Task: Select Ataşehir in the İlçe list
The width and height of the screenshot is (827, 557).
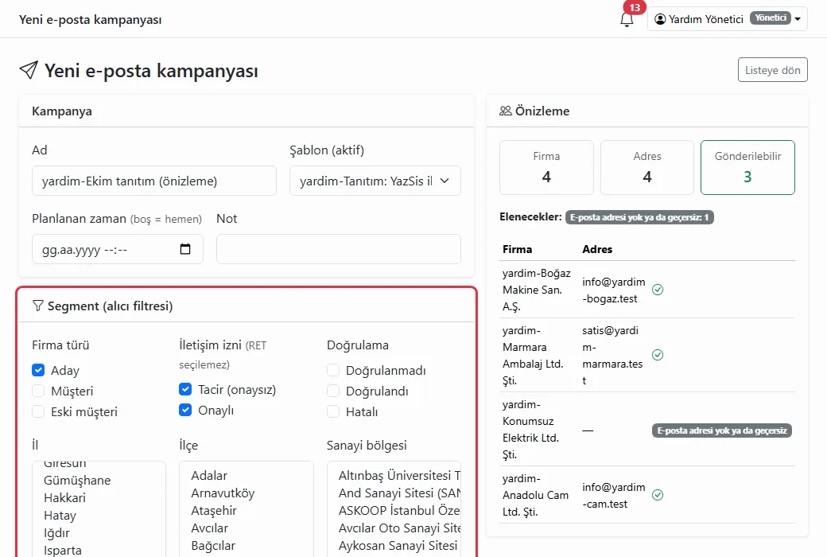Action: [x=214, y=510]
